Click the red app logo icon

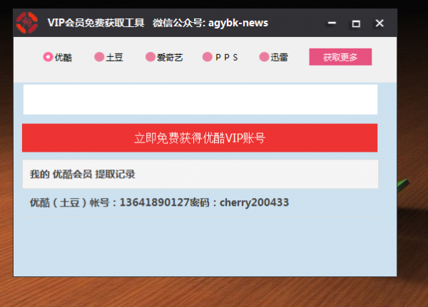pos(27,23)
